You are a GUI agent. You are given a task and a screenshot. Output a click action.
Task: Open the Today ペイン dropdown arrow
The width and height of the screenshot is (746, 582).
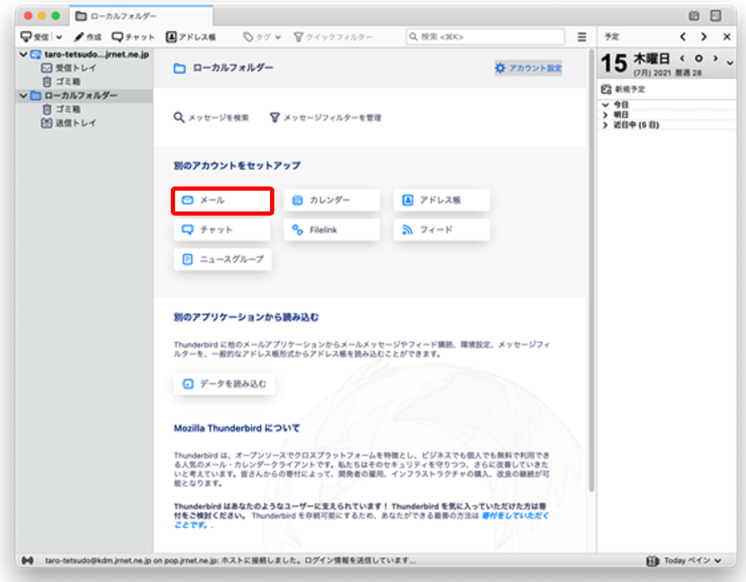tap(718, 560)
